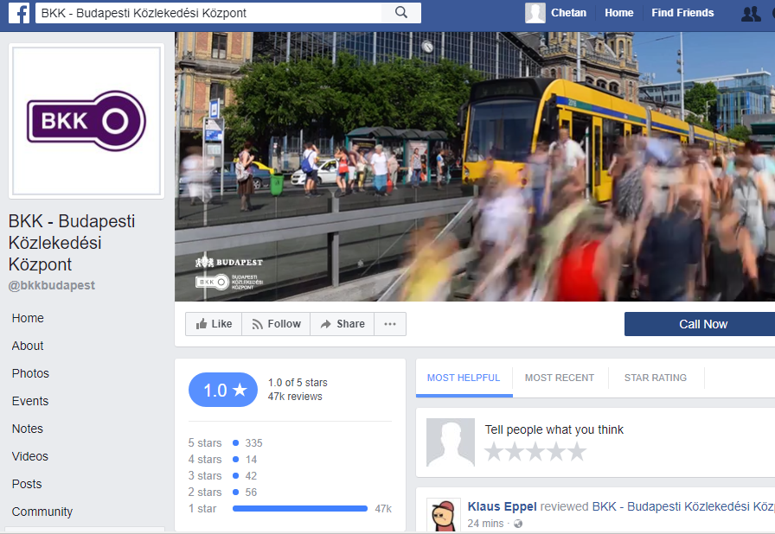Follow the BKK page
775x534 pixels.
276,324
